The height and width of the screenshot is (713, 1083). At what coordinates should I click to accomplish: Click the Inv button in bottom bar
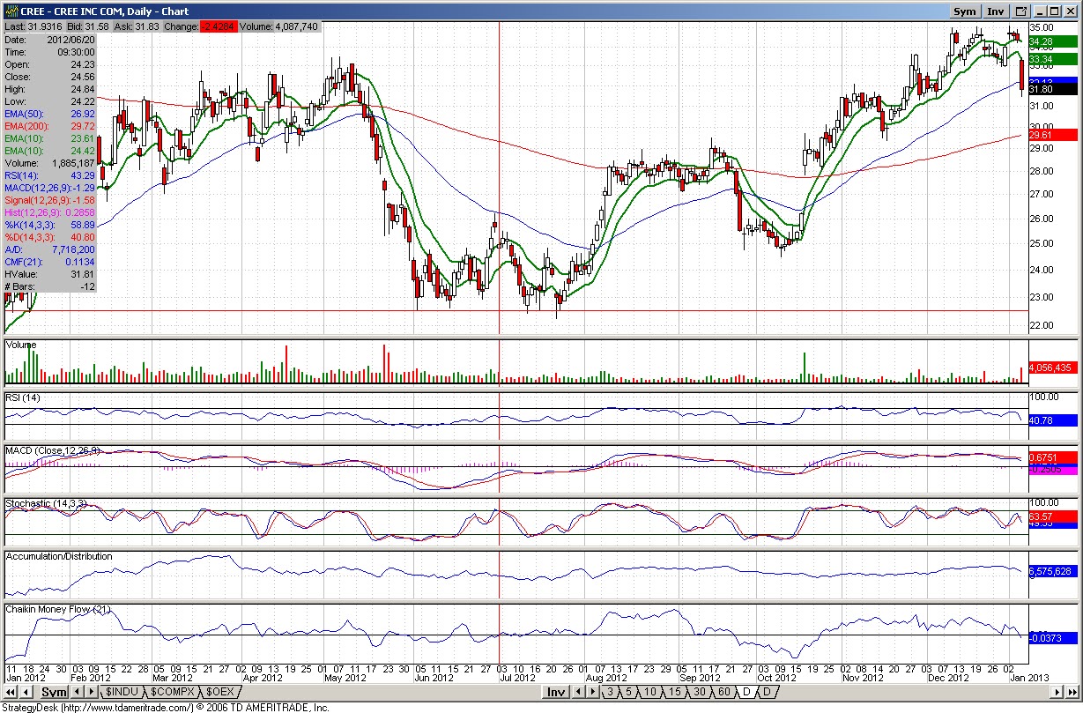click(x=555, y=692)
